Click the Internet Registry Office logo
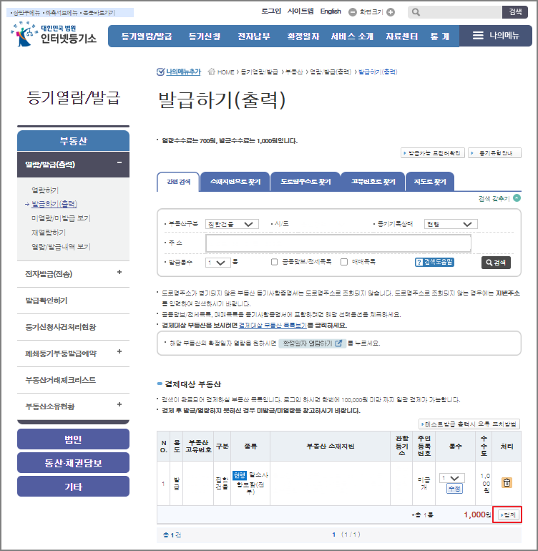The height and width of the screenshot is (551, 538). (54, 34)
